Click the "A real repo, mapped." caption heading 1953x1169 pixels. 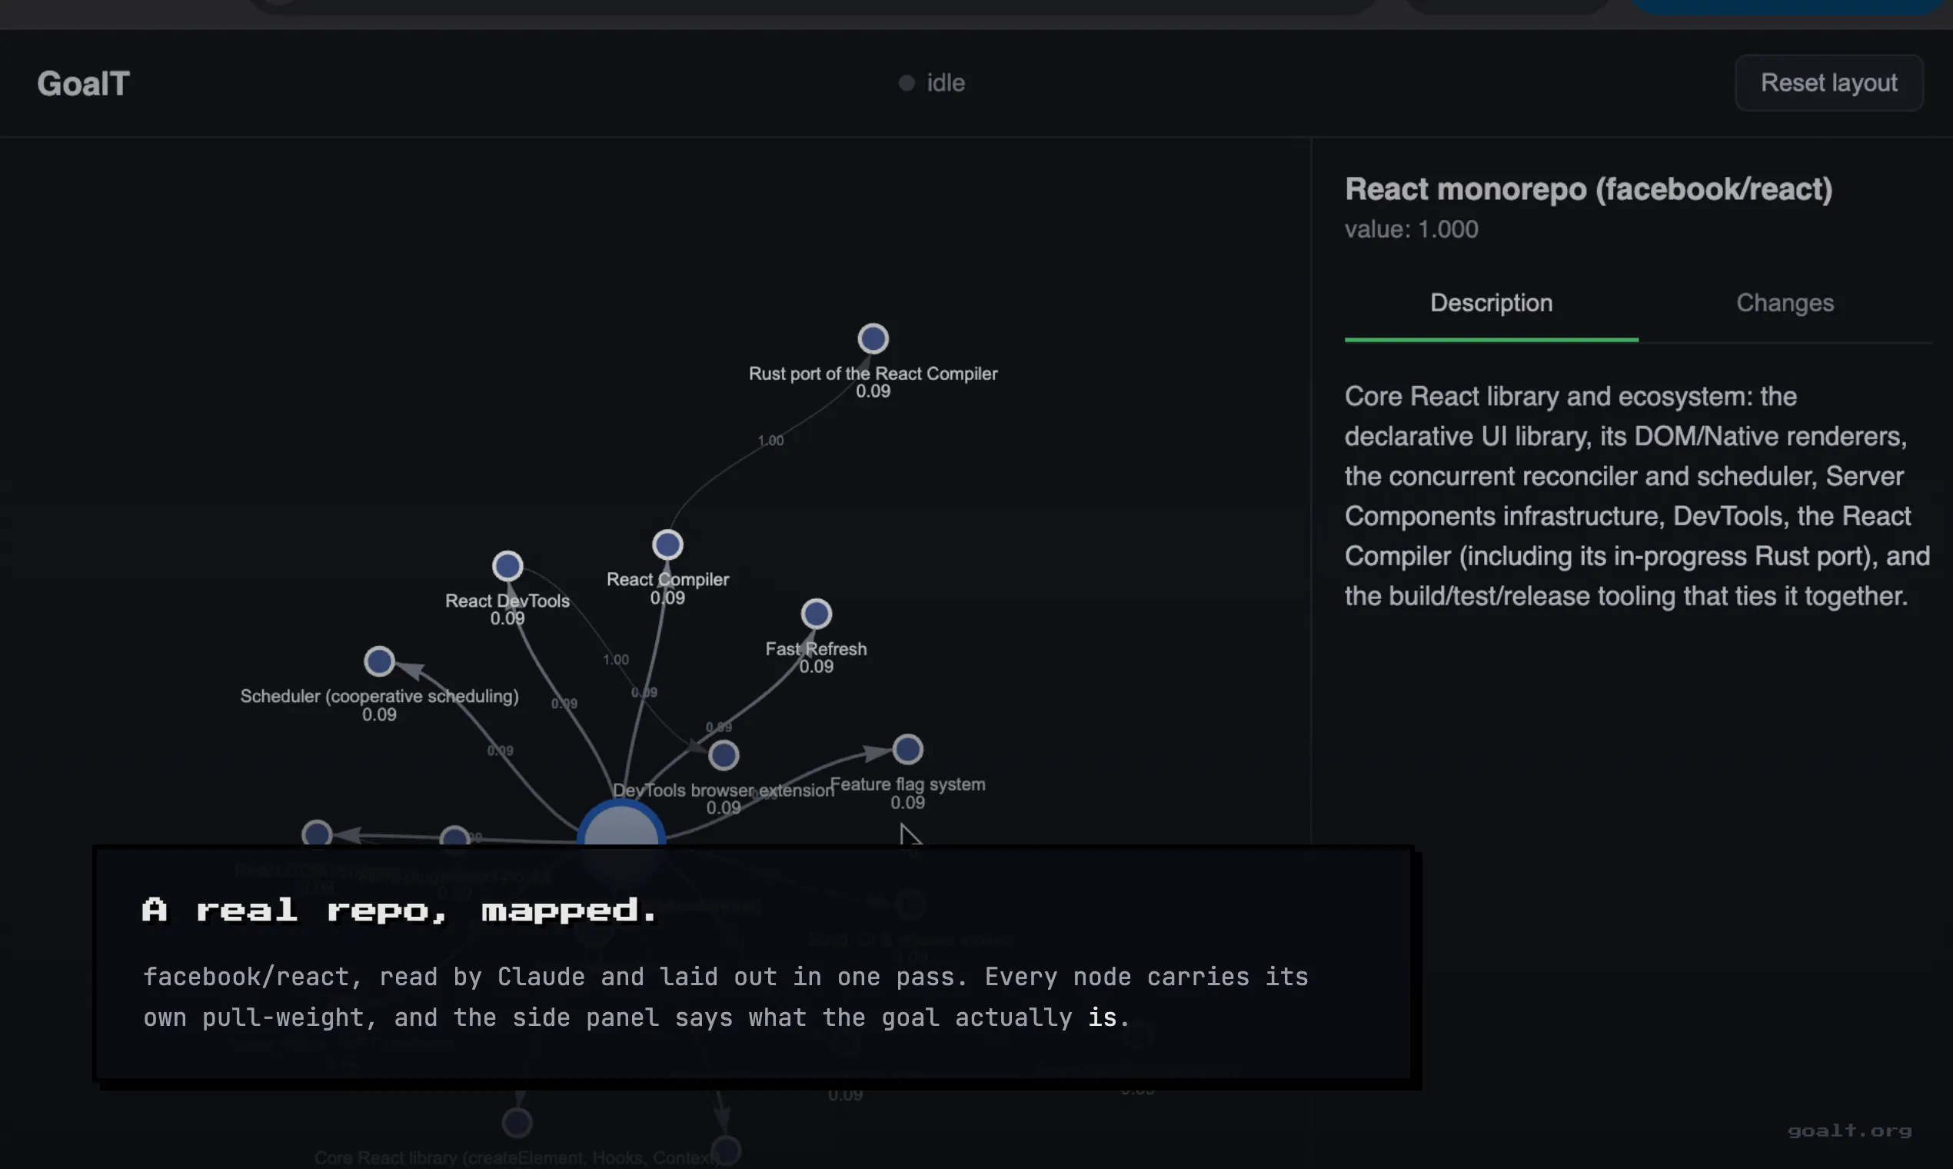[x=398, y=911]
